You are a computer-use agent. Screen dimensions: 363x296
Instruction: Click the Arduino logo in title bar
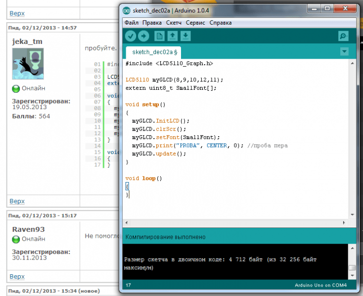click(x=126, y=11)
